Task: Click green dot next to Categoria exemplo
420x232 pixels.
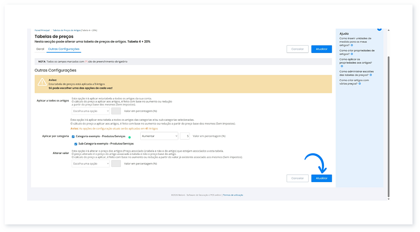Action: point(130,137)
